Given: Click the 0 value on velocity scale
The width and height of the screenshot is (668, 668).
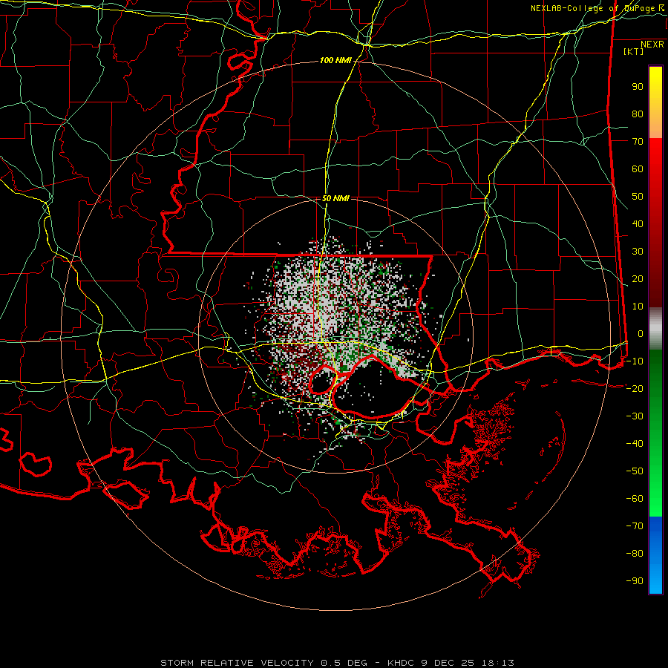Looking at the screenshot, I should [641, 334].
